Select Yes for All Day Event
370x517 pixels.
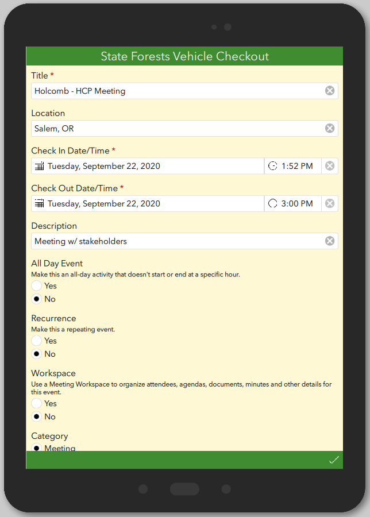click(37, 285)
